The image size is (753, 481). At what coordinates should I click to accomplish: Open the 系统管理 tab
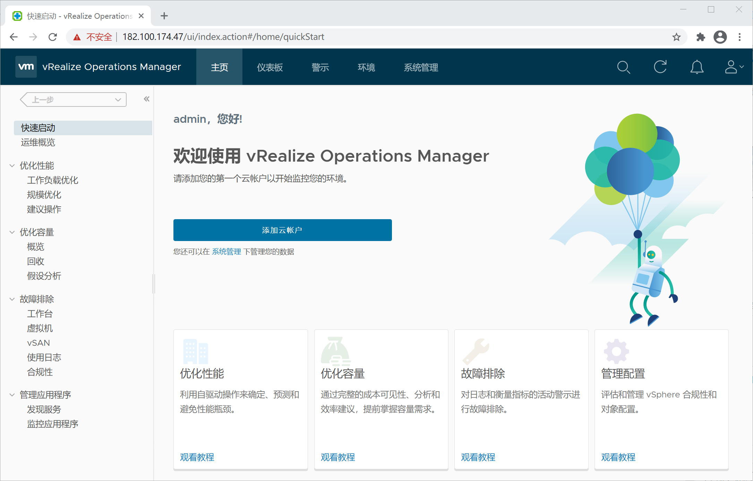point(421,67)
